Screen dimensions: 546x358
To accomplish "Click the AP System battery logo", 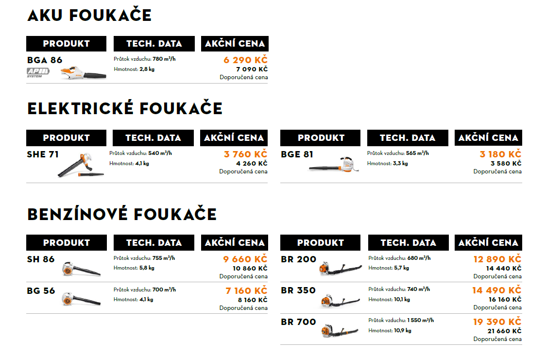I will pos(38,72).
